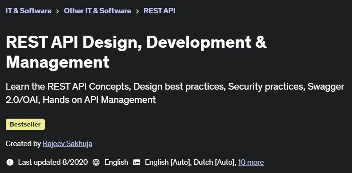
Task: Click the course subtitle about Swagger 2.0/OAI
Action: [175, 93]
